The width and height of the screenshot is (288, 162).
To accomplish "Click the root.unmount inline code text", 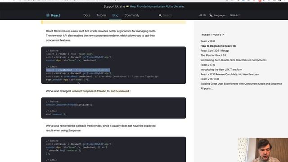I will point(120,91).
